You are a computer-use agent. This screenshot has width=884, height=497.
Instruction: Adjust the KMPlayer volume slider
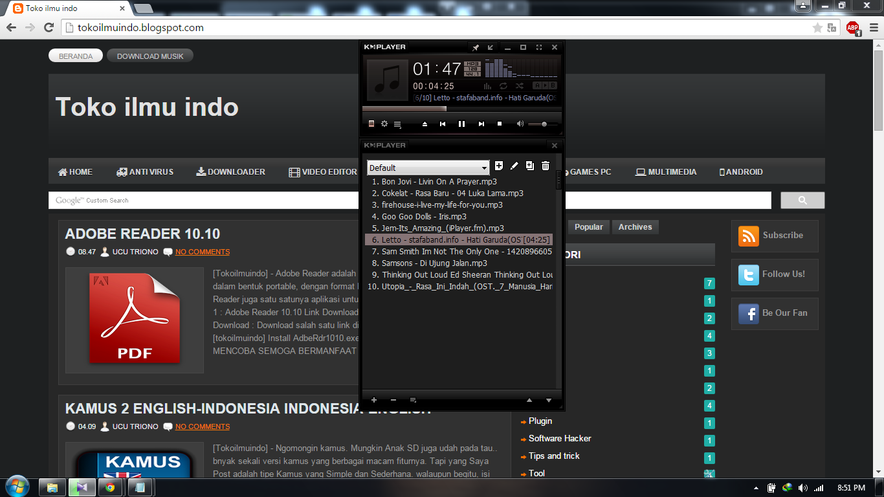(542, 124)
